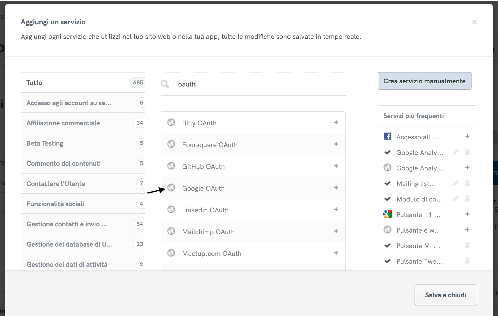Click the Crea servizio manualmente button
Viewport: 498px width, 316px height.
pyautogui.click(x=424, y=81)
